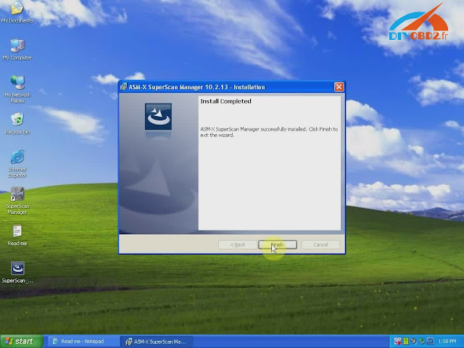
Task: Click the installer icon in the title bar
Action: point(124,87)
